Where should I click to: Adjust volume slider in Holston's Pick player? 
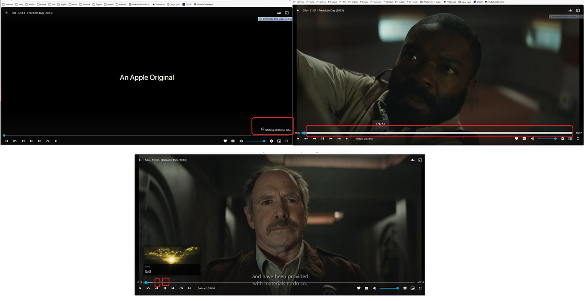tap(389, 288)
